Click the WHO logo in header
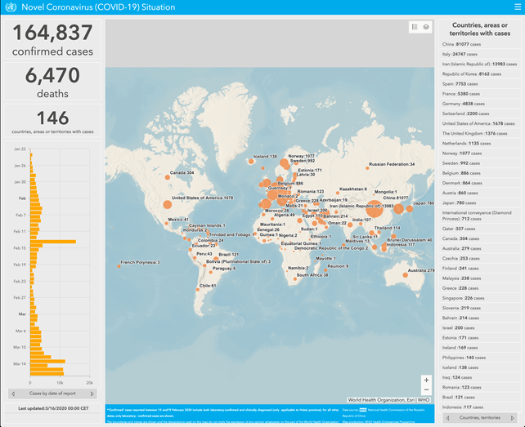The image size is (525, 427). pyautogui.click(x=11, y=7)
